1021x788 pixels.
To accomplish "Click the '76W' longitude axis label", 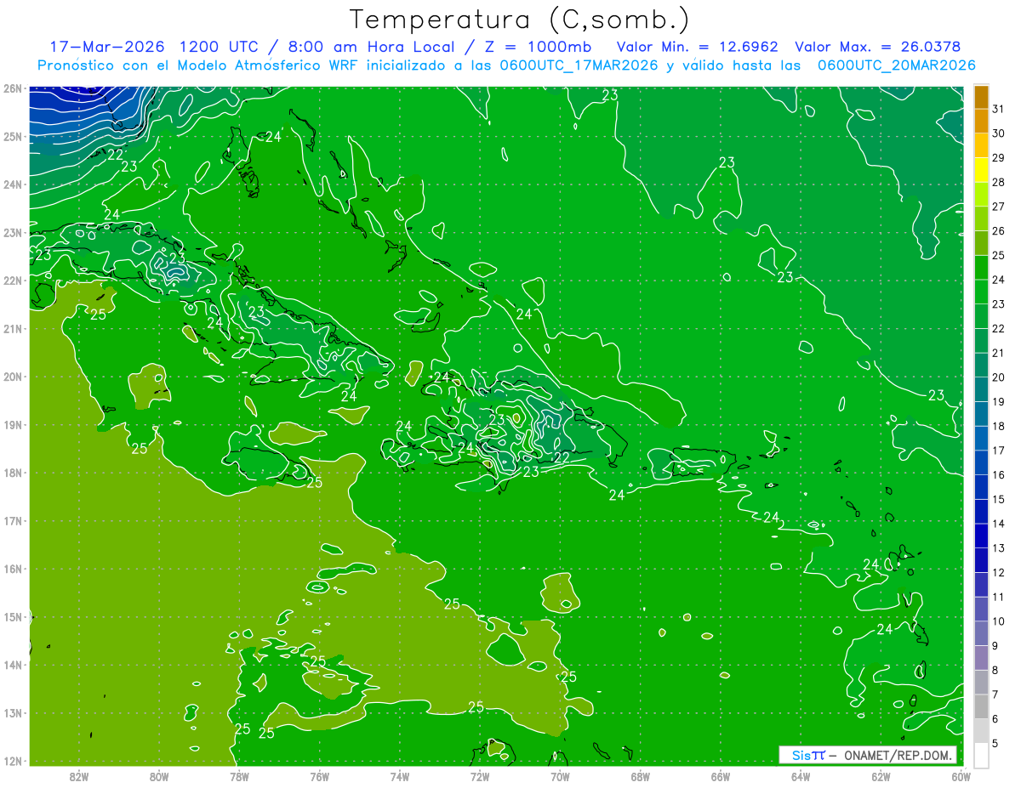I will pos(320,776).
